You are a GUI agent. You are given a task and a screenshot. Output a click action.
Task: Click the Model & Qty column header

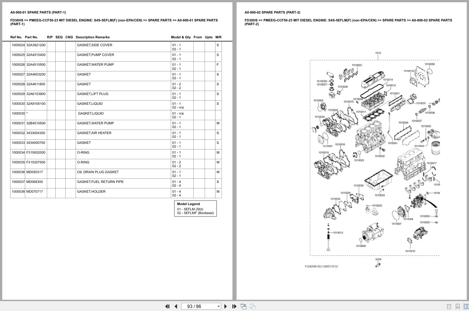coord(181,37)
